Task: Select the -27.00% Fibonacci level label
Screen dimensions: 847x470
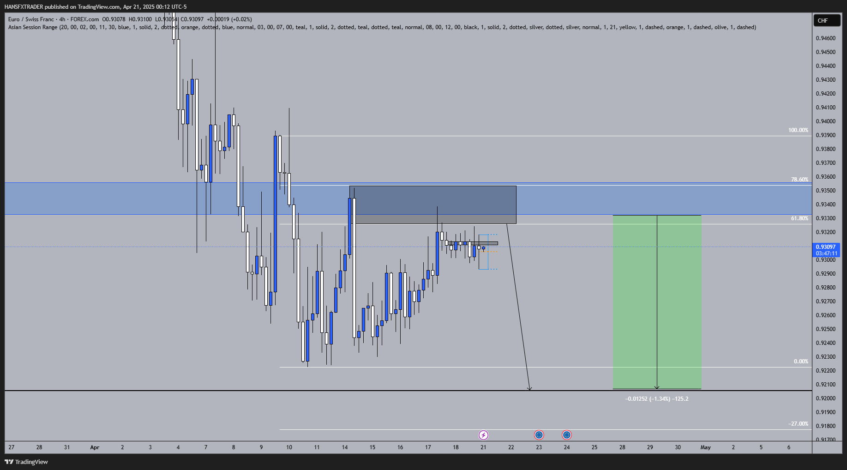Action: coord(798,424)
